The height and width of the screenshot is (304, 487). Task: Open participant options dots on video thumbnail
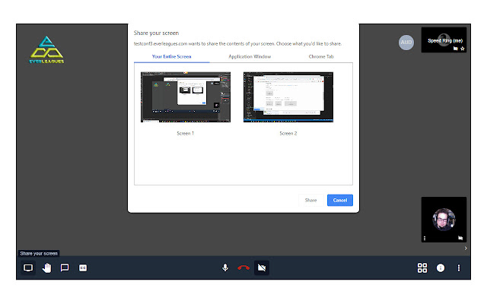[x=425, y=238]
